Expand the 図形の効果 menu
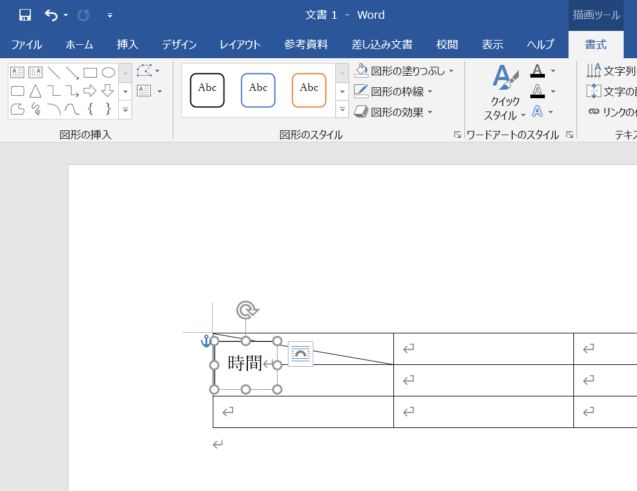 pos(430,112)
